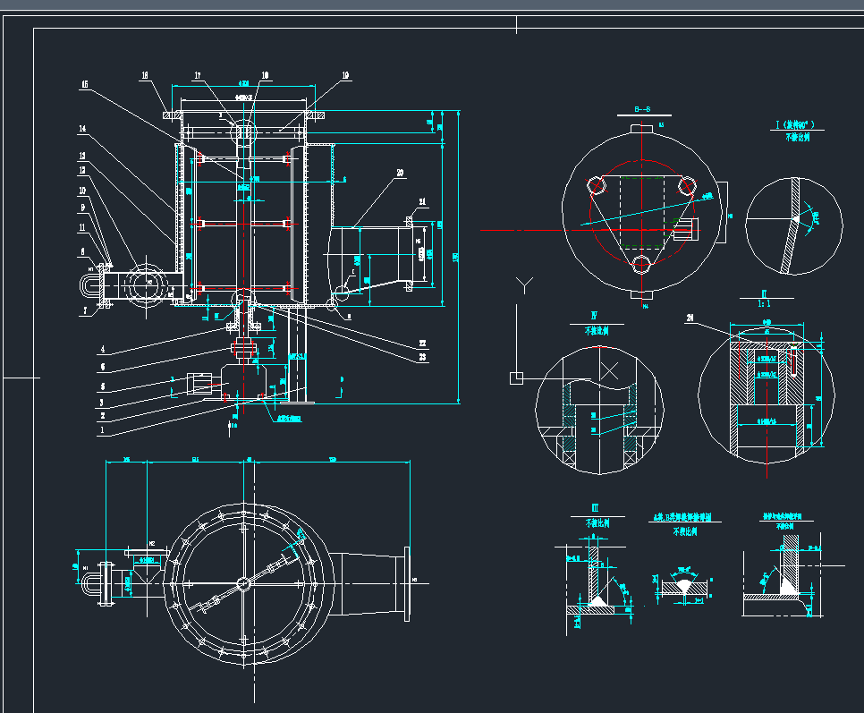This screenshot has width=864, height=713.
Task: Select the motor block beside callout 5
Action: click(201, 384)
